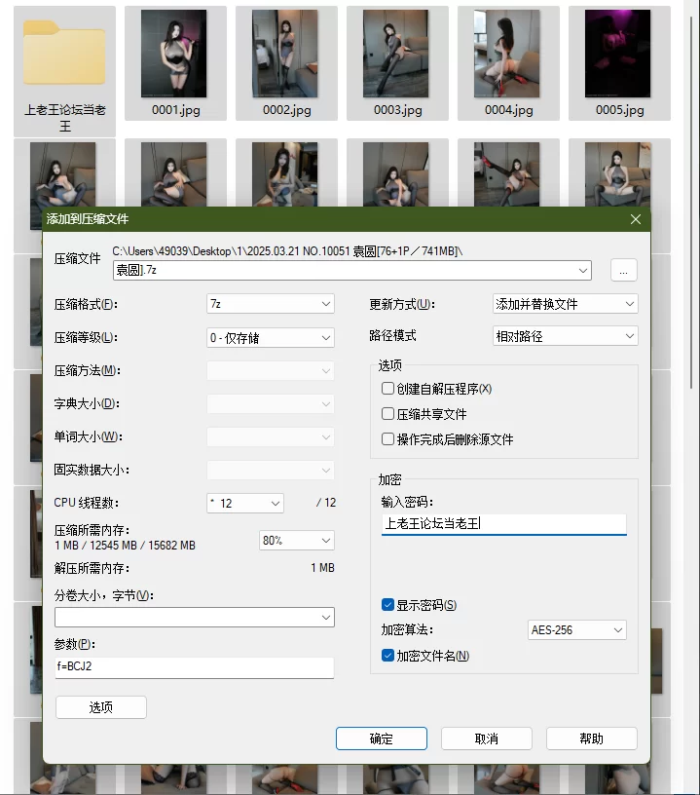Open the 更新方式 dropdown
Image resolution: width=700 pixels, height=795 pixels.
(566, 304)
